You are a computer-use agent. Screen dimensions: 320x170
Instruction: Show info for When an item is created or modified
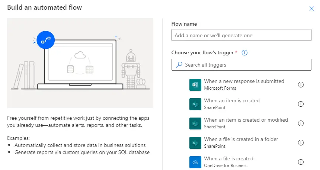click(301, 123)
